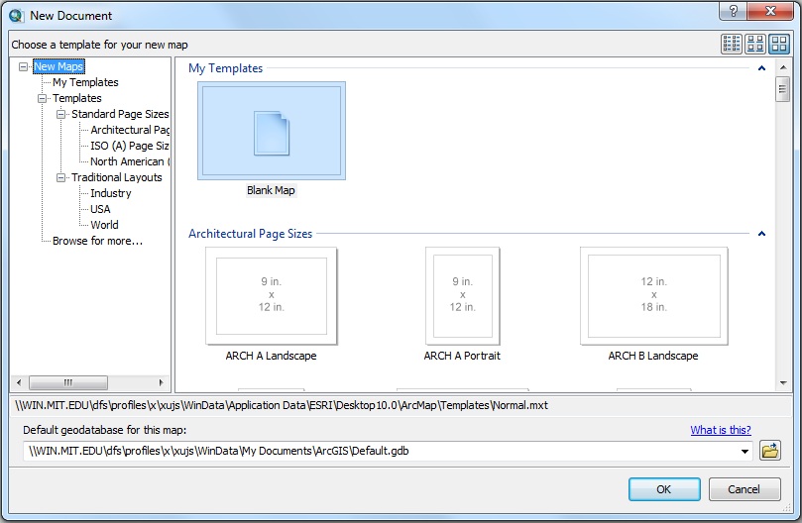802x523 pixels.
Task: Open the default geodatabase dropdown
Action: click(745, 452)
